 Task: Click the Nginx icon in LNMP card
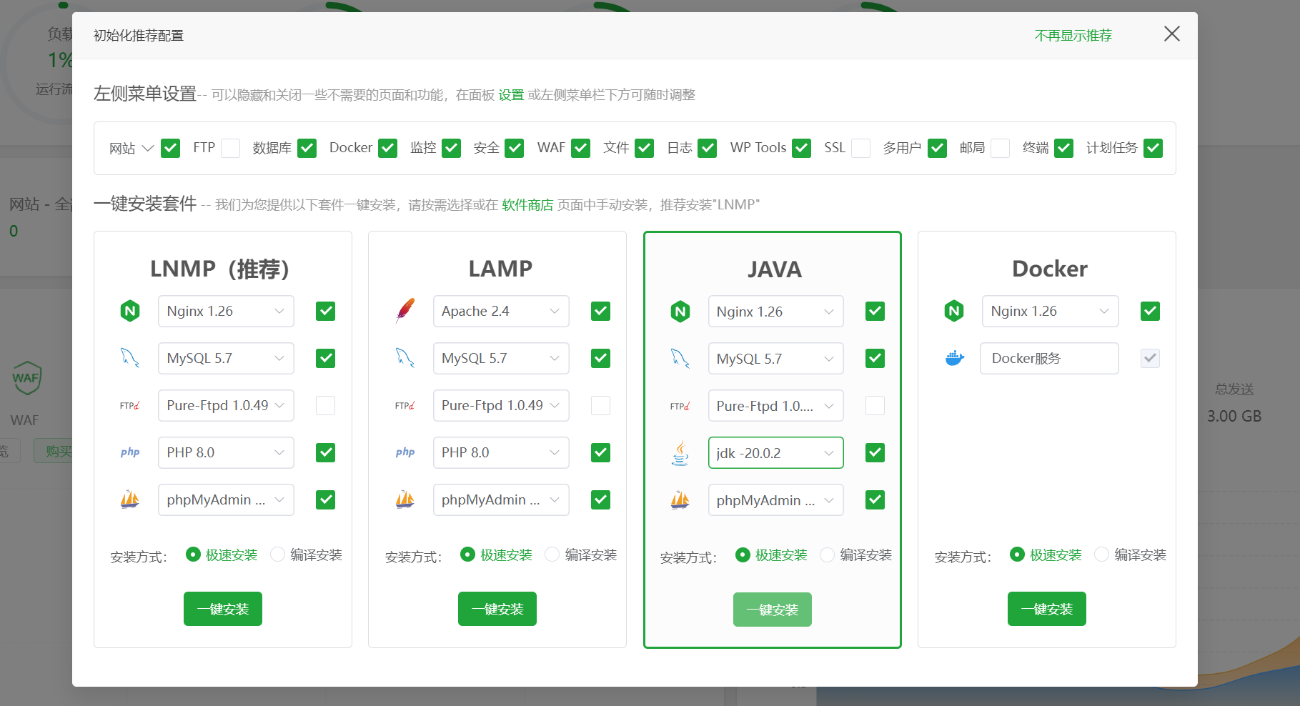click(x=130, y=311)
